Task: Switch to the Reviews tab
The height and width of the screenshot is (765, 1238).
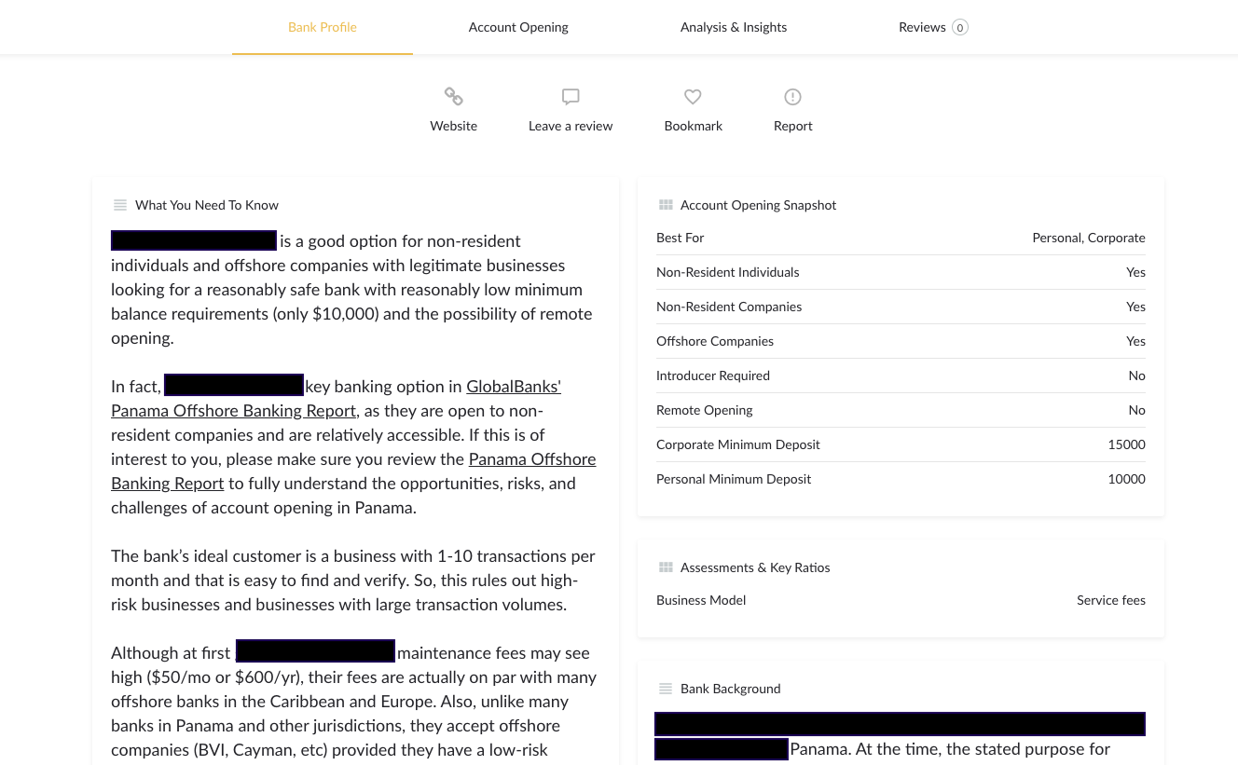Action: coord(922,27)
